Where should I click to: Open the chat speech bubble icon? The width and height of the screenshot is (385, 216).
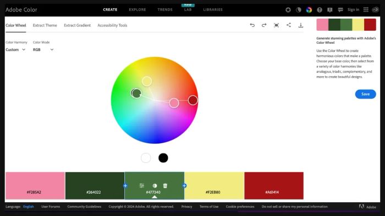tap(340, 10)
